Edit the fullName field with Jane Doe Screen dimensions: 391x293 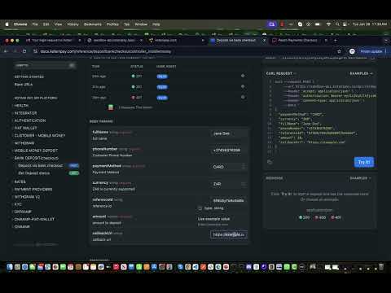click(x=228, y=133)
